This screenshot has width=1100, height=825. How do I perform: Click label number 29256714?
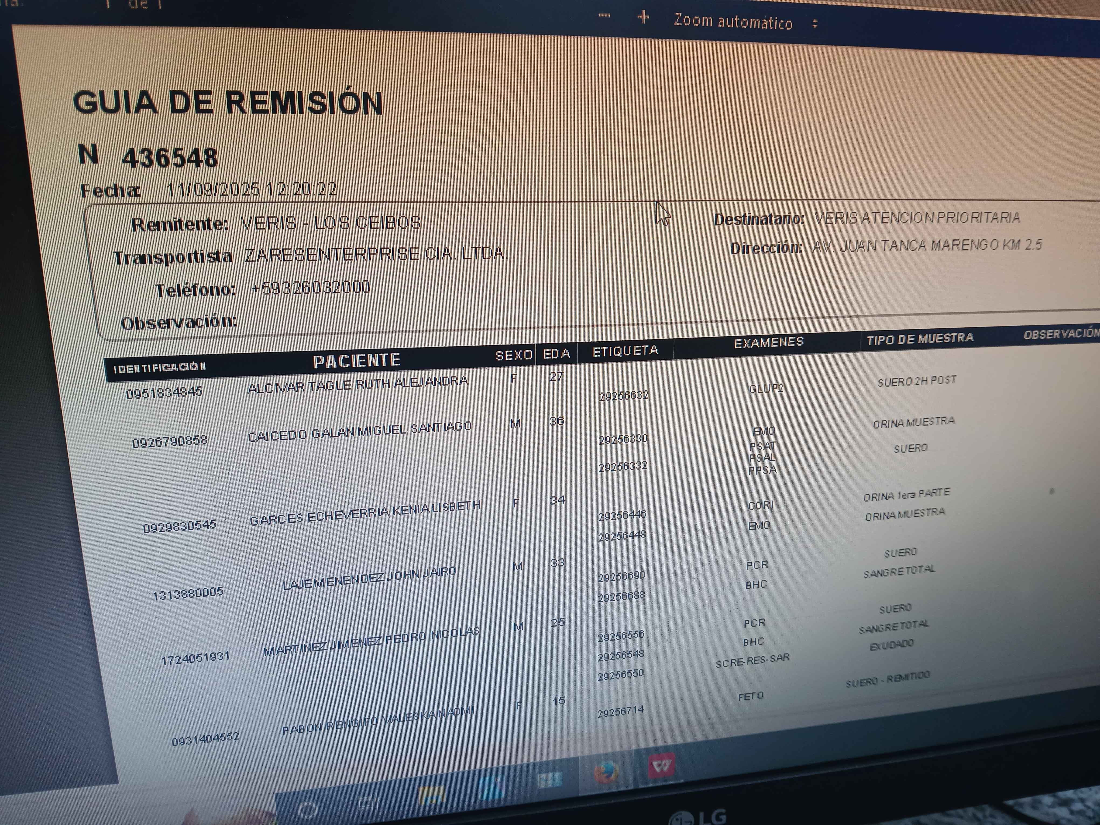pos(621,712)
